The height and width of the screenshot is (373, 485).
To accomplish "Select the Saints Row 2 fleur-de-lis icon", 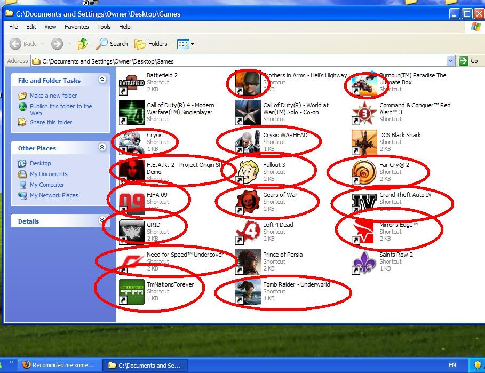I will (x=364, y=262).
